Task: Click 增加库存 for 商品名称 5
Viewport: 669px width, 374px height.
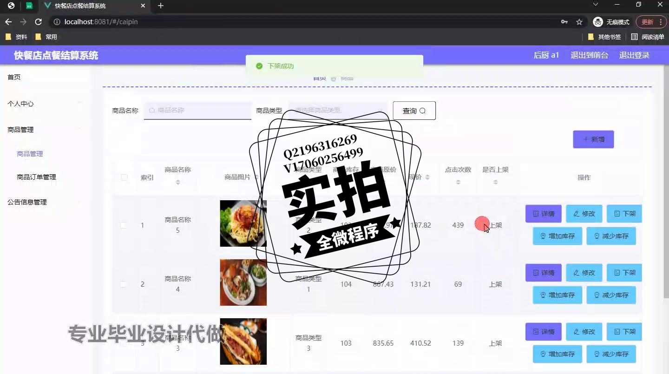Action: click(x=557, y=236)
